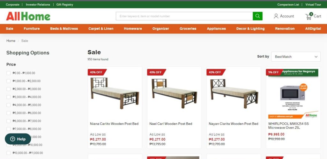This screenshot has height=159, width=327.
Task: Expand the Appliances category menu
Action: 216,29
